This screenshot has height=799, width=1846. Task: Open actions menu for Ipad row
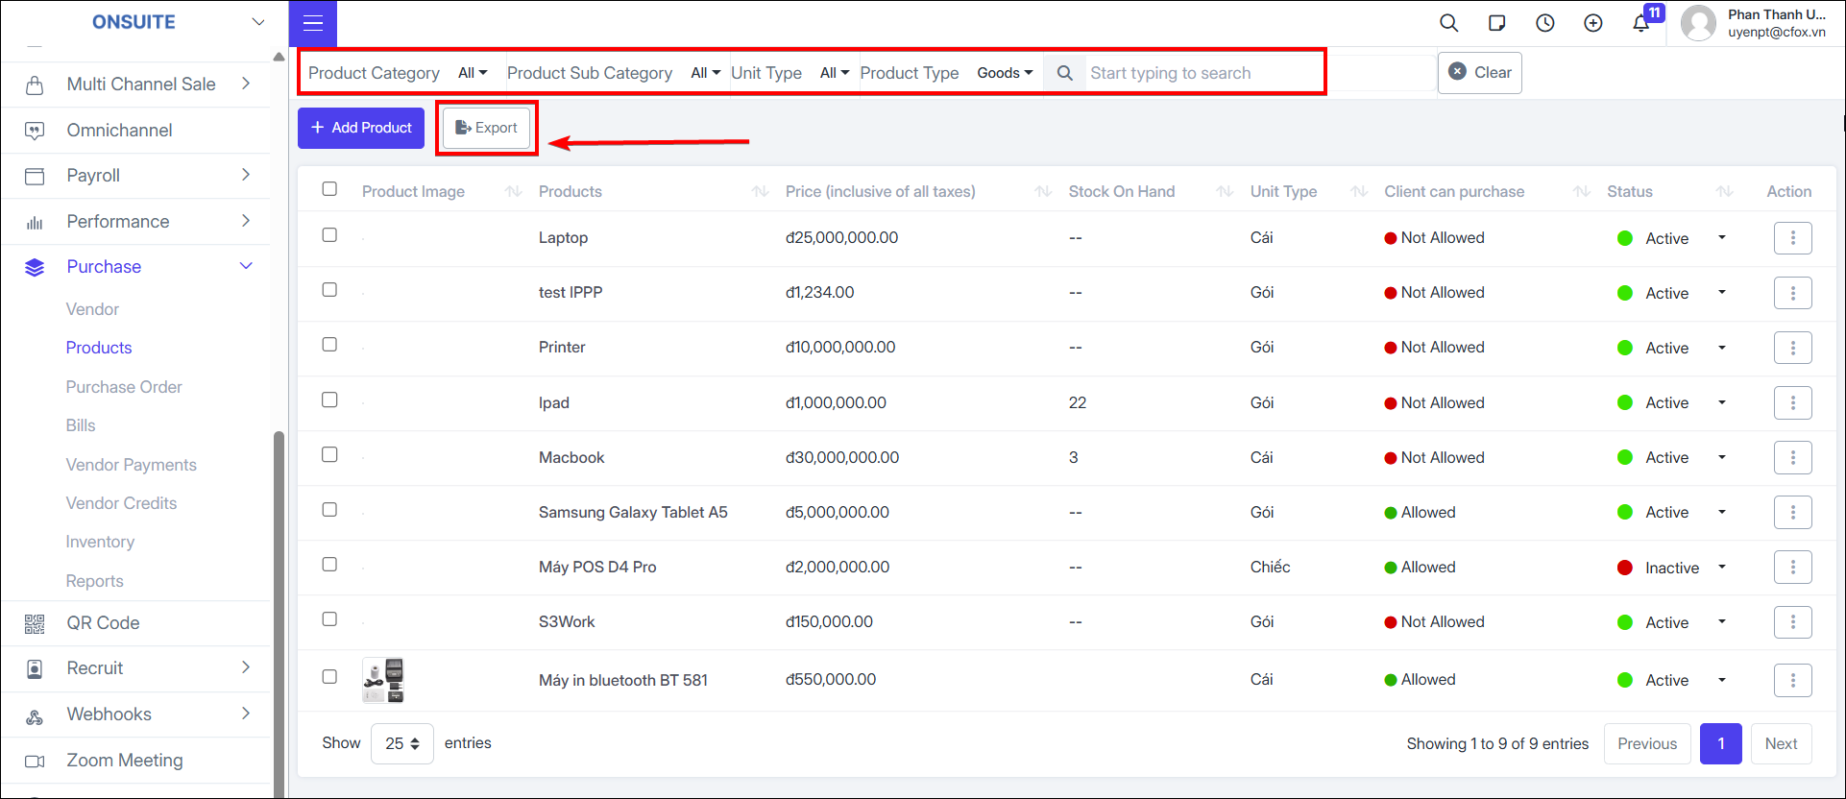[x=1792, y=402]
